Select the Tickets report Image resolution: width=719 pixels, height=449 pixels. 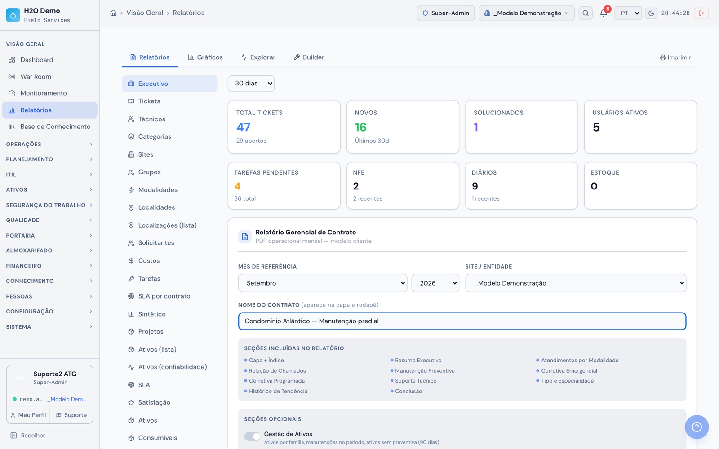tap(169, 101)
